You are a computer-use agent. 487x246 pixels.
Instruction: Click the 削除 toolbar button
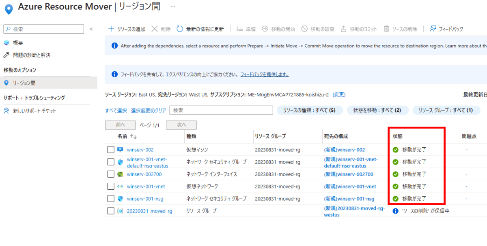[x=161, y=29]
